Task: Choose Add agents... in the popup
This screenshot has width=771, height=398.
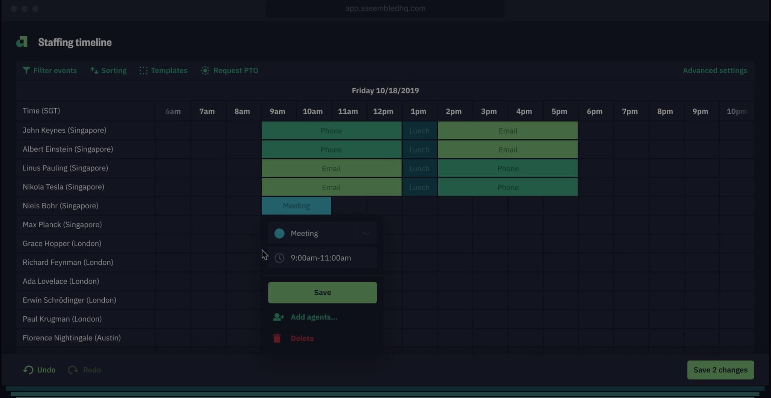Action: click(314, 317)
